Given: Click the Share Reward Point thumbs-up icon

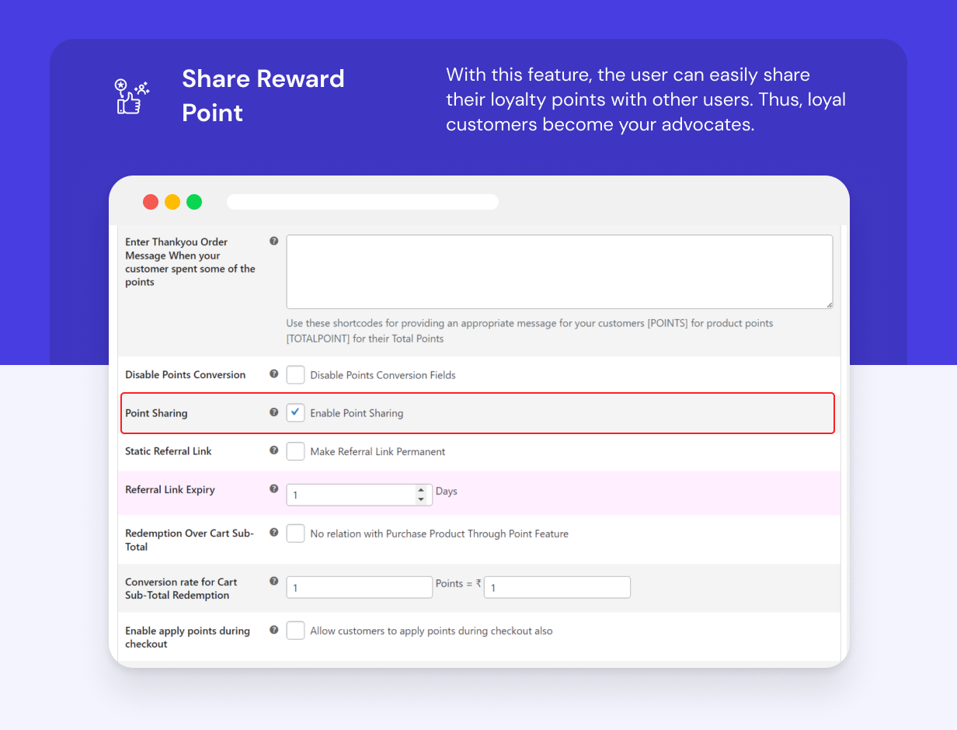Looking at the screenshot, I should [130, 96].
